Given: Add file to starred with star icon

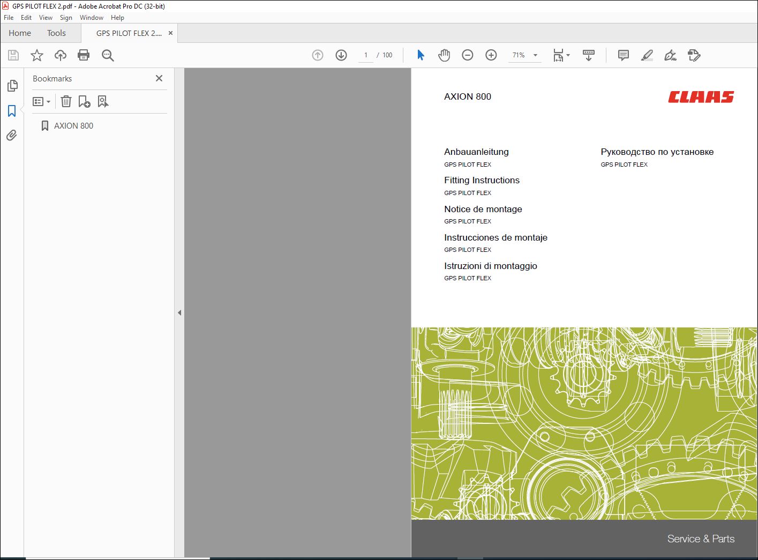Looking at the screenshot, I should 36,55.
